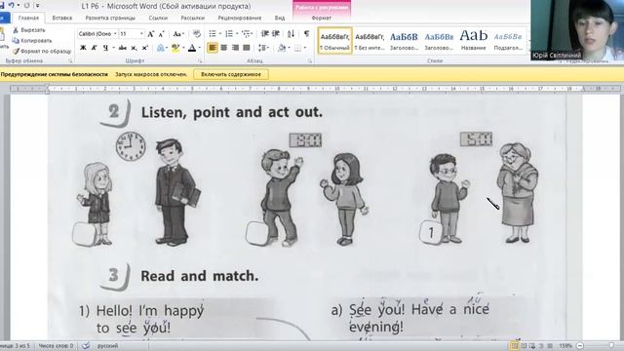Toggle bold formatting (Ж)
The image size is (624, 351).
(x=83, y=48)
